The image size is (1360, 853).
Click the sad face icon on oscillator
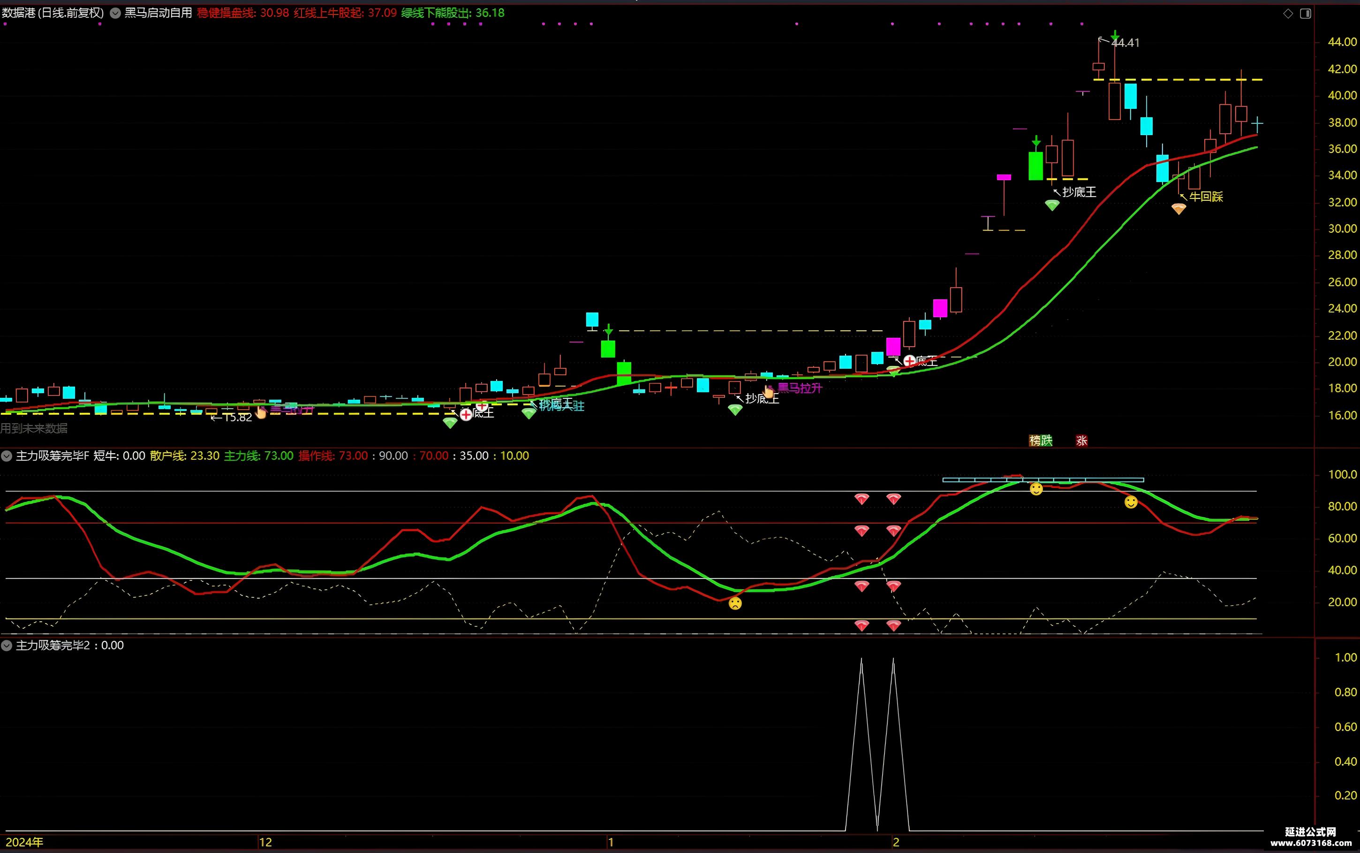735,604
